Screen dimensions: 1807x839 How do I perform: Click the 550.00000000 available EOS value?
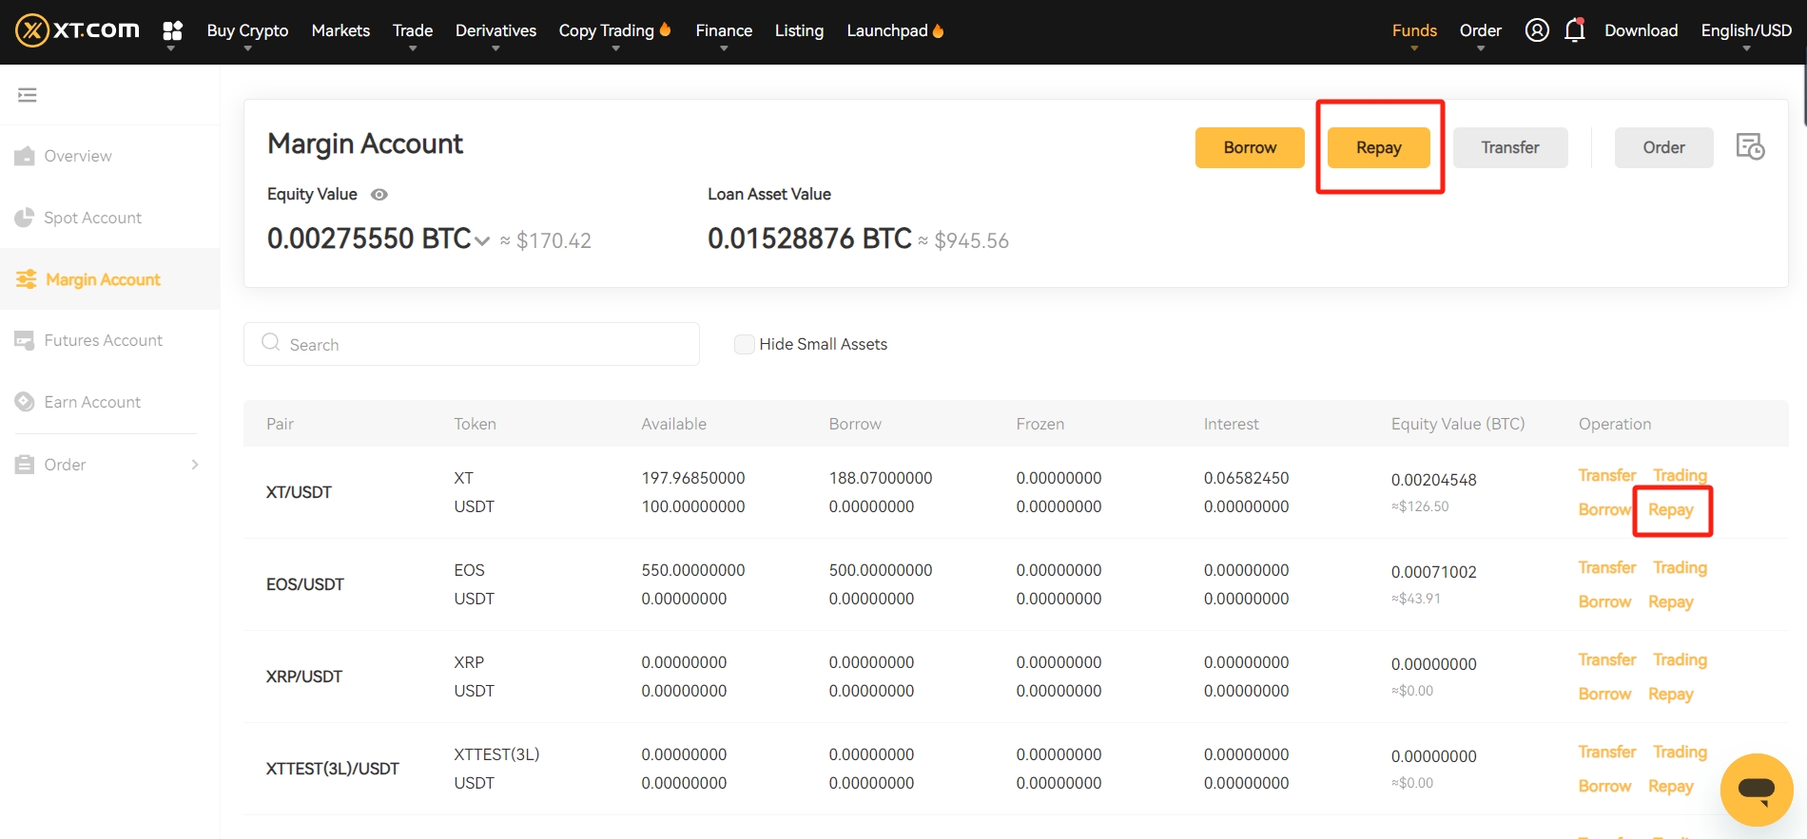point(693,570)
